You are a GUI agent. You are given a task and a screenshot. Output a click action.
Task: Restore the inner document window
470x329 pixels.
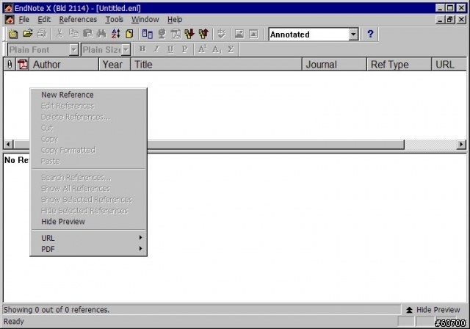[450, 20]
